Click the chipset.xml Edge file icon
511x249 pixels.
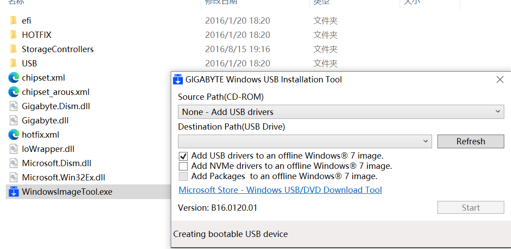14,78
